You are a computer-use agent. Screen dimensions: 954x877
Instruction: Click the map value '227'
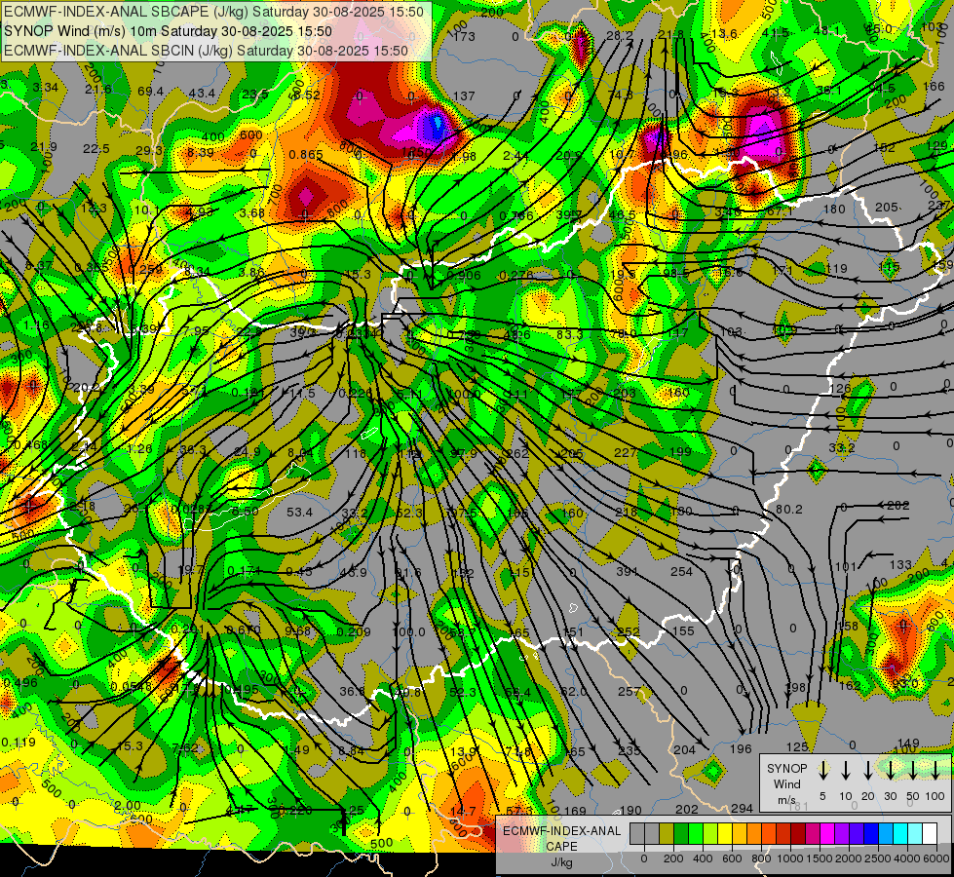tap(626, 452)
